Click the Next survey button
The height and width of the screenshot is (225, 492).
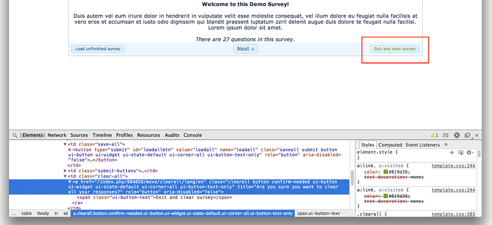(x=245, y=49)
